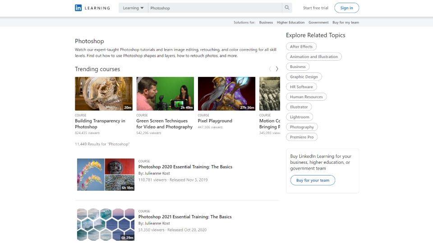This screenshot has width=433, height=243.
Task: Select the Premiere Pro topic
Action: click(x=302, y=137)
